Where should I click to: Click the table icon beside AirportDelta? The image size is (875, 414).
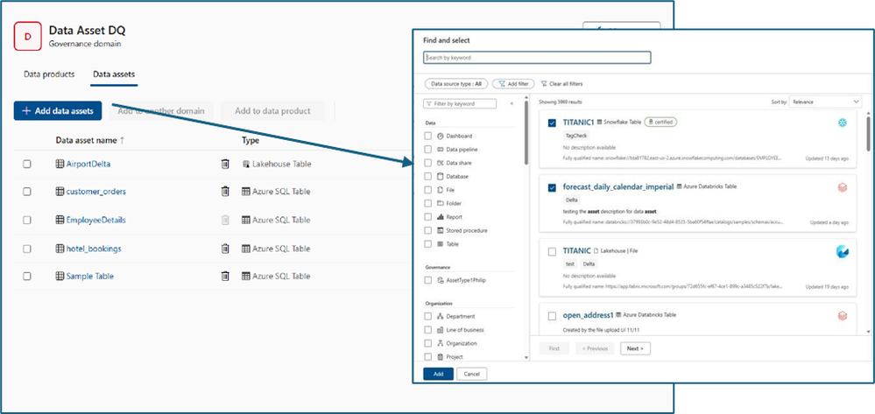(60, 164)
